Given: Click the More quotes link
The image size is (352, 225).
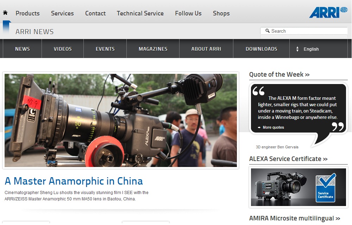Looking at the screenshot, I should tap(273, 127).
